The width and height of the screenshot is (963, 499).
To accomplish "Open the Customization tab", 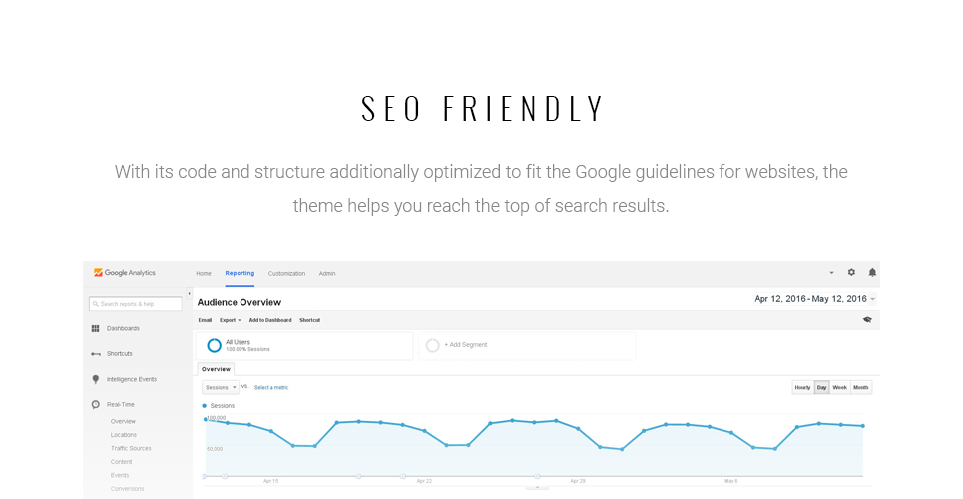I will tap(286, 274).
